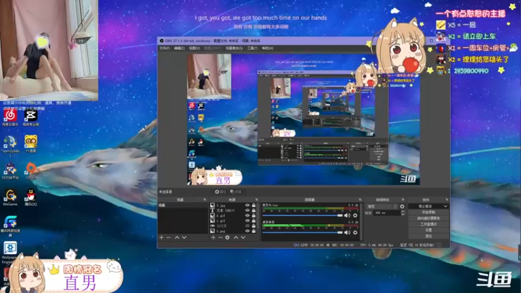Toggle the lock on the 2.gif source
The height and width of the screenshot is (293, 521).
[x=253, y=216]
